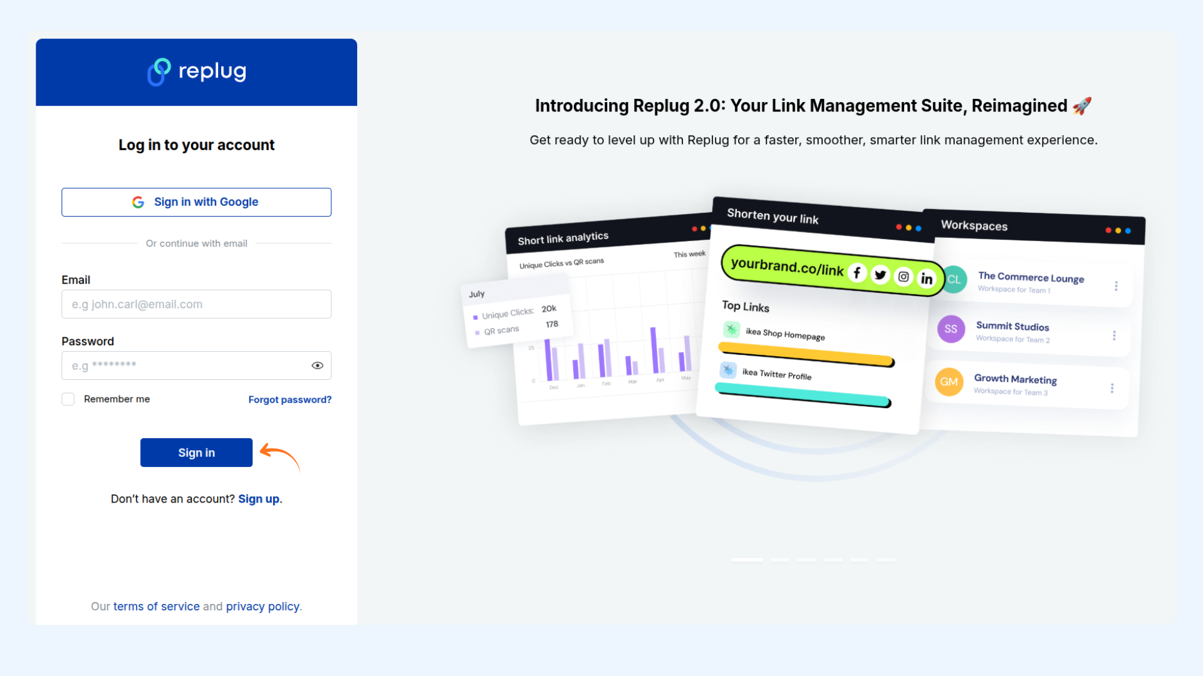The width and height of the screenshot is (1203, 676).
Task: Open the Growth Marketing three-dot menu
Action: point(1112,388)
